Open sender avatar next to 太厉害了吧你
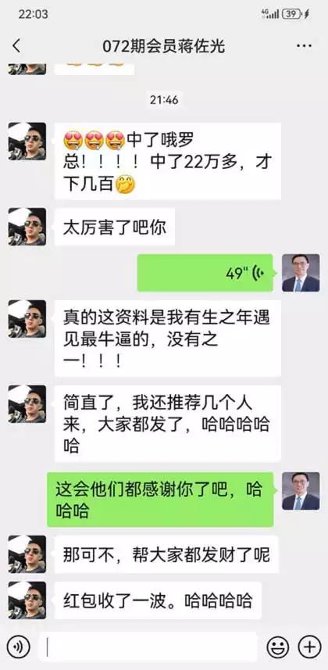 tap(27, 227)
